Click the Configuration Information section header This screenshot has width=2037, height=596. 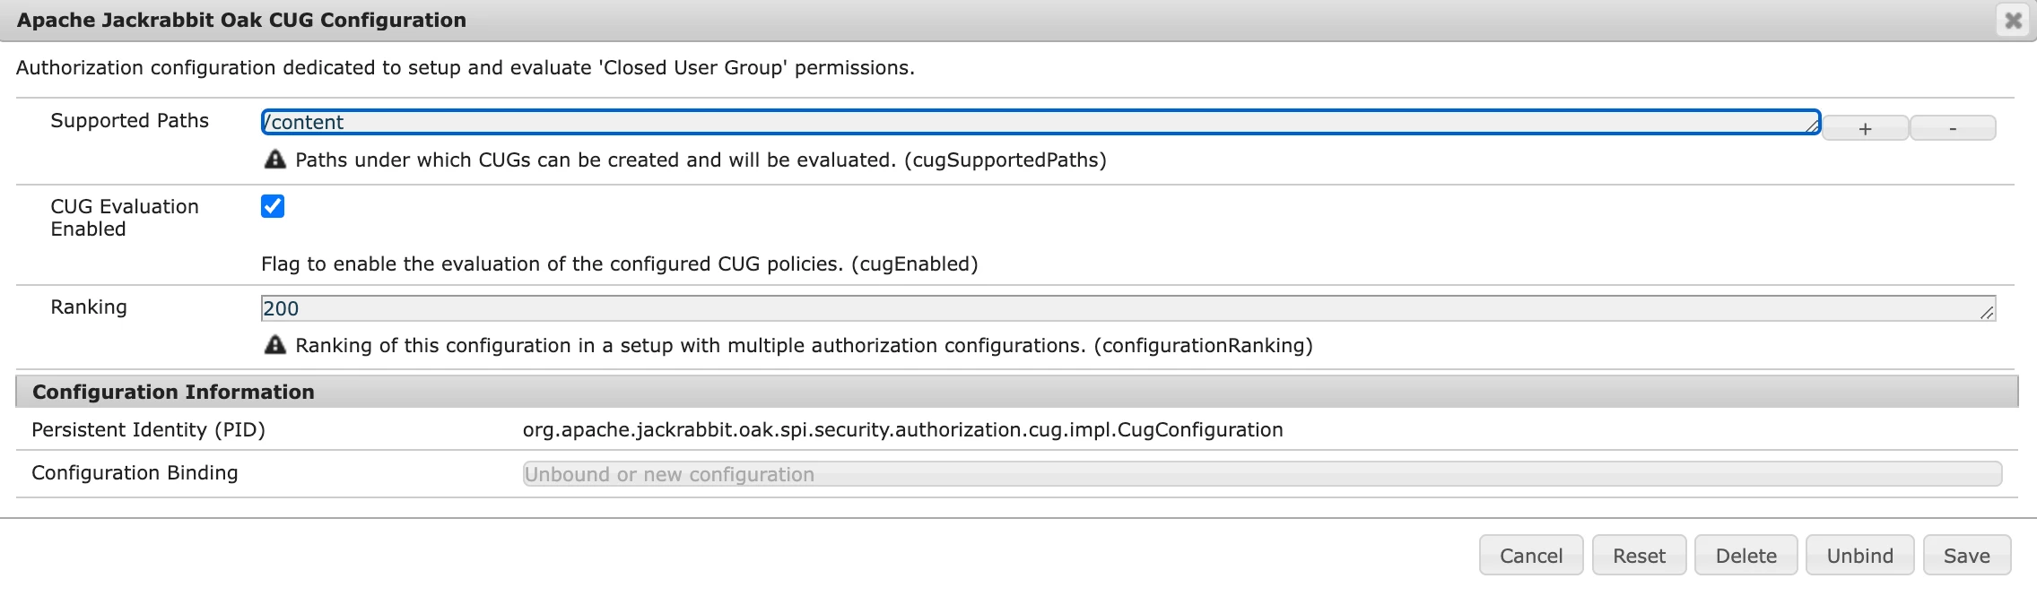click(1016, 392)
